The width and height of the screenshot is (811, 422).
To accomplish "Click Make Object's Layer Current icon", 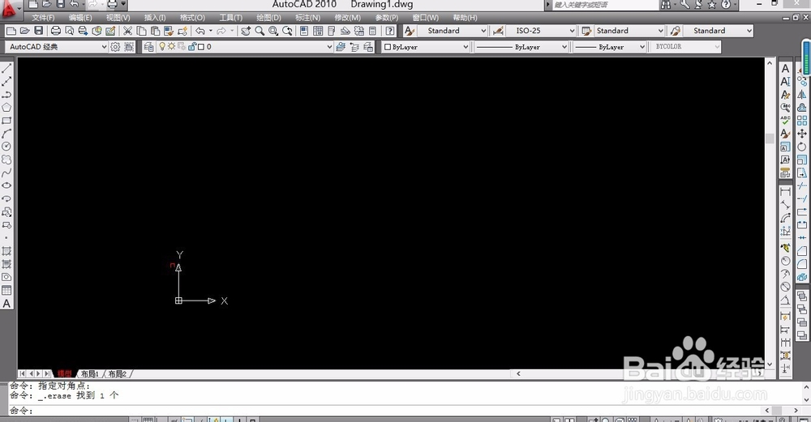I will (x=341, y=47).
